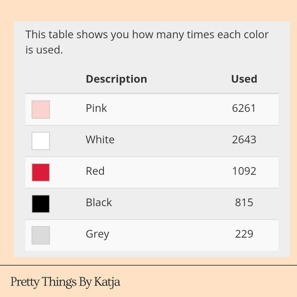Select the Black usage count 815
The image size is (297, 297).
[244, 202]
